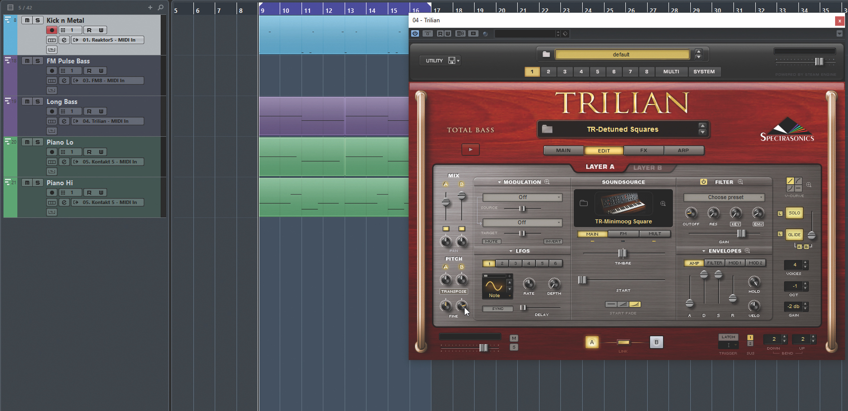Switch to the ARP tab in Trilian
The height and width of the screenshot is (411, 848).
(683, 151)
